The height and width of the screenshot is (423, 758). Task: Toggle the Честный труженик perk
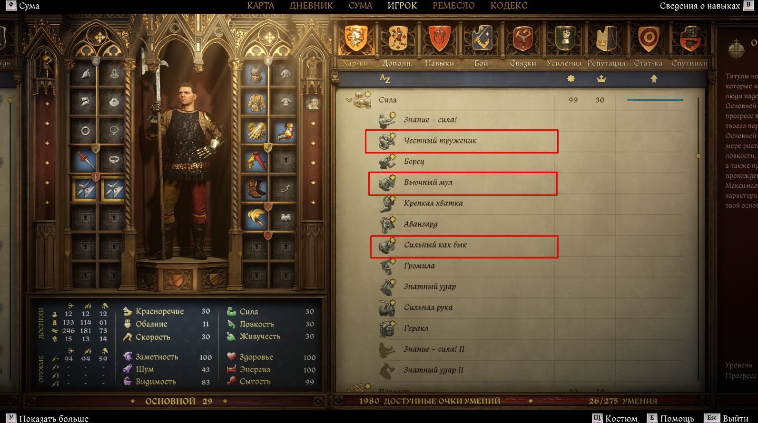[x=462, y=141]
